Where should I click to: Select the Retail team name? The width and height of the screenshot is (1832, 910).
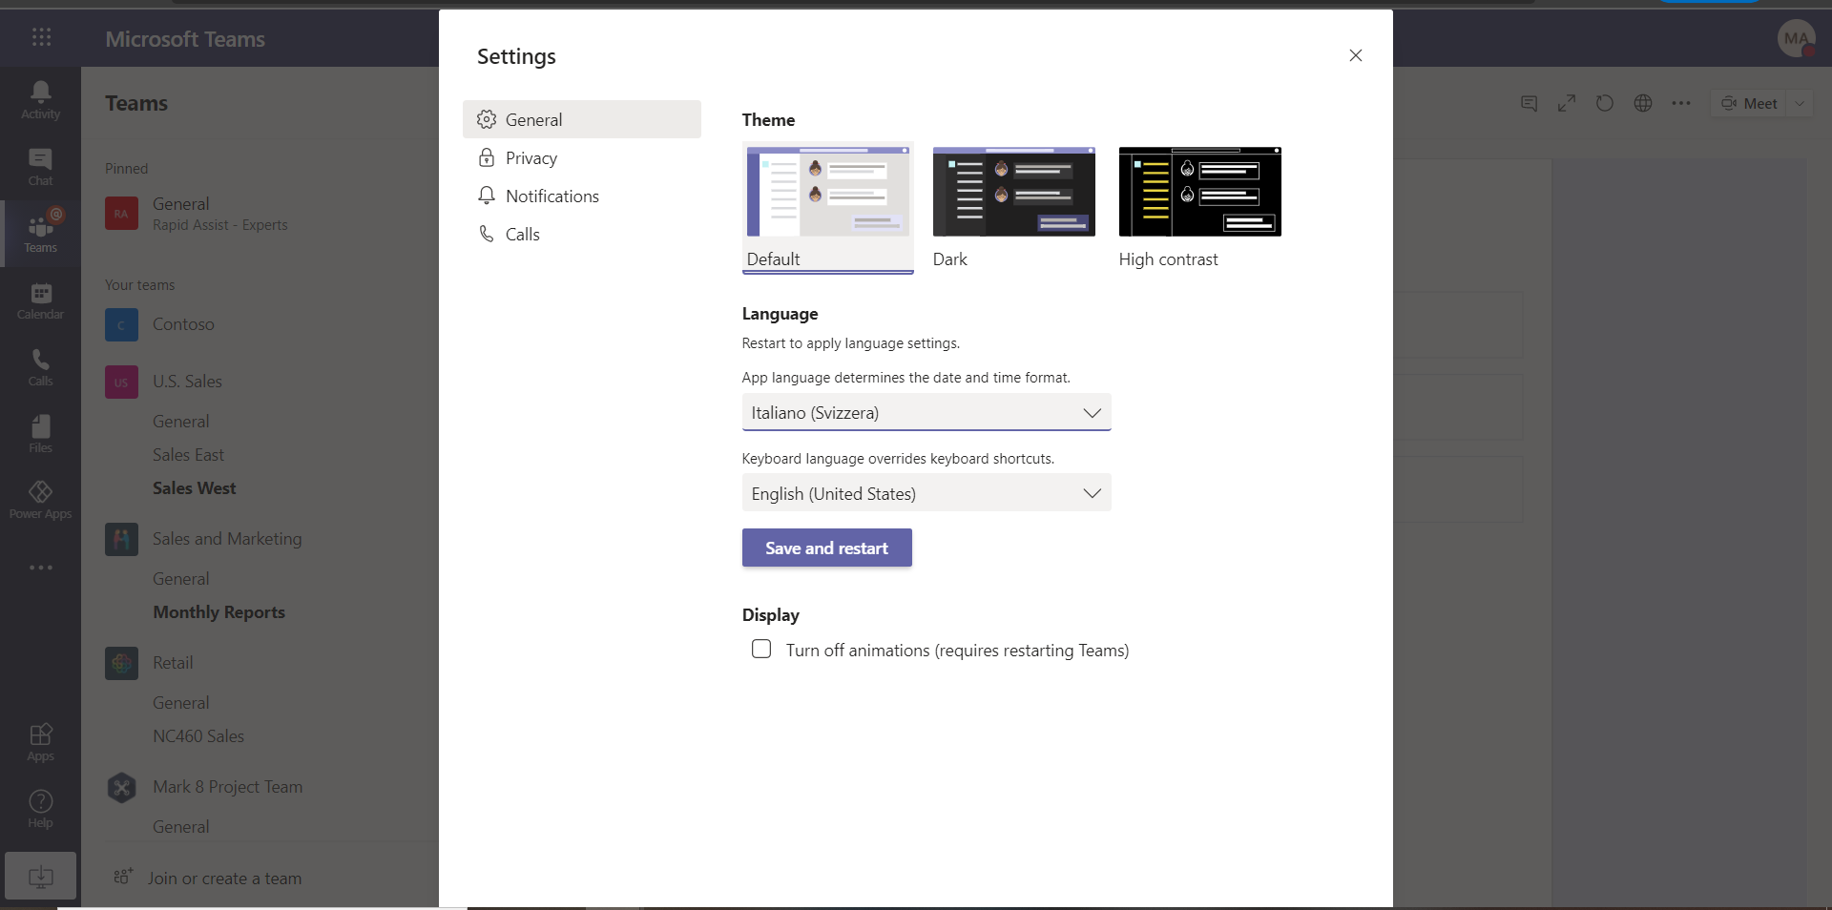coord(173,663)
